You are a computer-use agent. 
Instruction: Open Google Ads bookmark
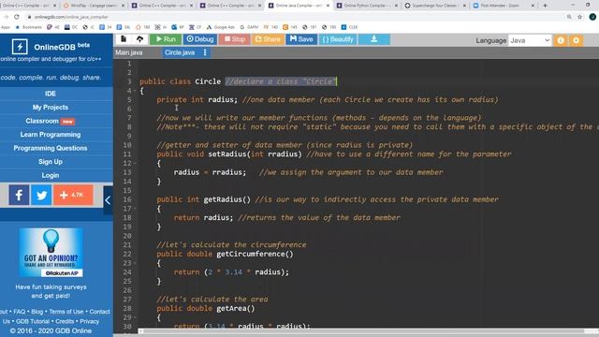(x=221, y=27)
